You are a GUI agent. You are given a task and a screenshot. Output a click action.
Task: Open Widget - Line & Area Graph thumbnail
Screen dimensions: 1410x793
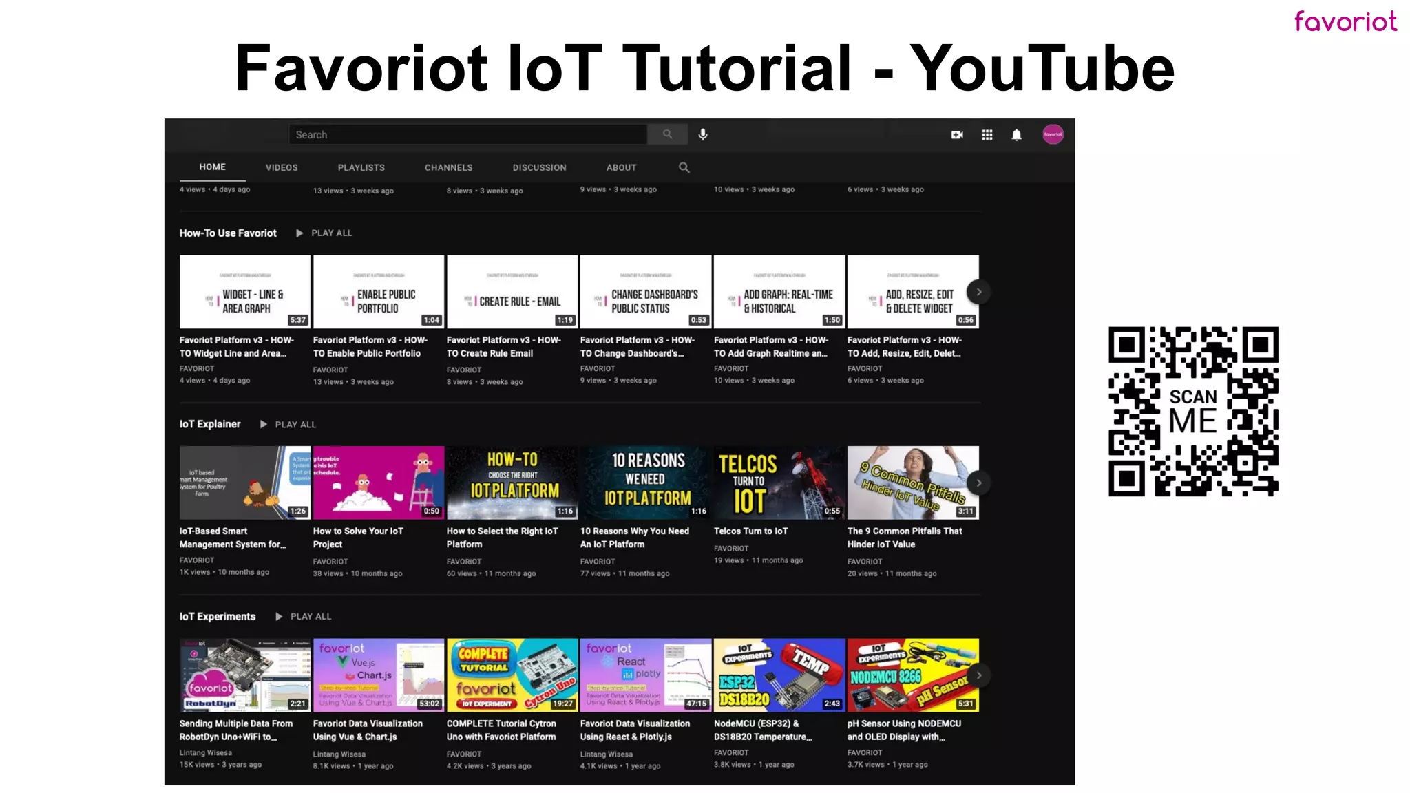[x=244, y=292]
